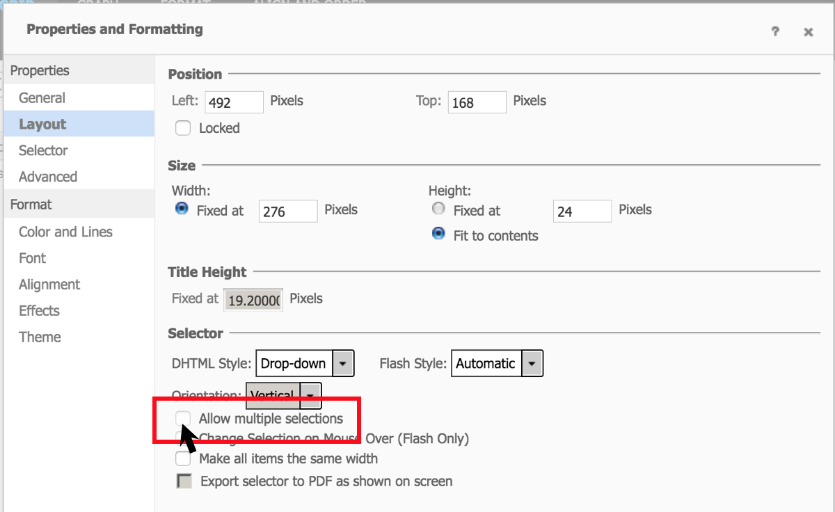Close the Properties and Formatting dialog

808,31
